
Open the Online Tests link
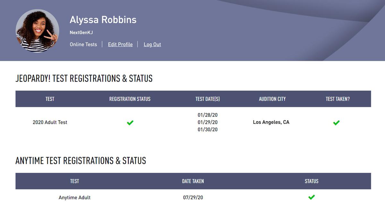point(83,44)
